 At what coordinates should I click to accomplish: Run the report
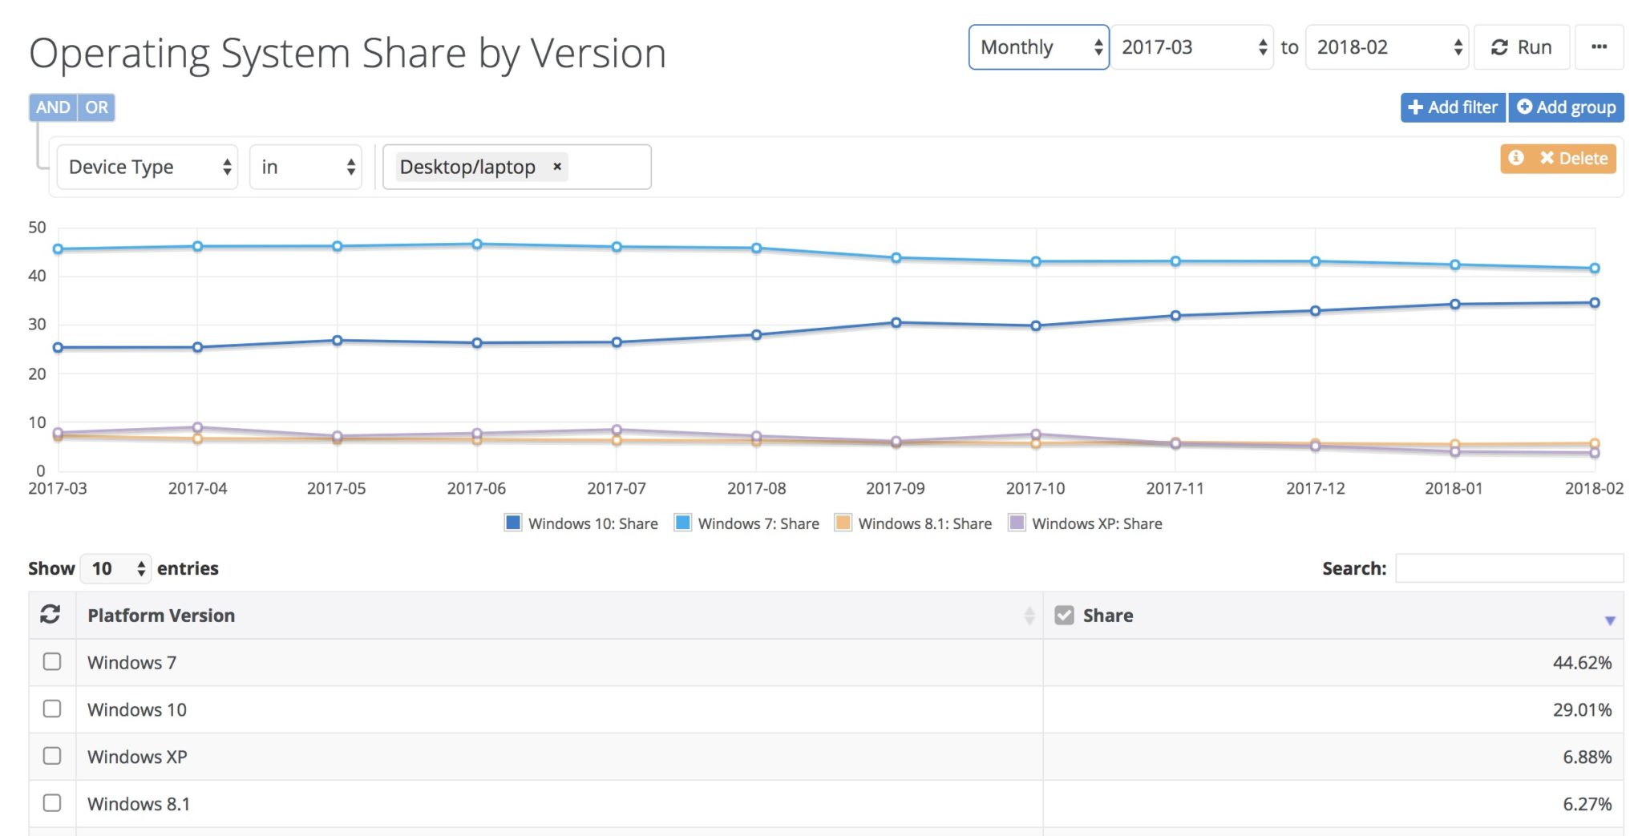pyautogui.click(x=1521, y=47)
